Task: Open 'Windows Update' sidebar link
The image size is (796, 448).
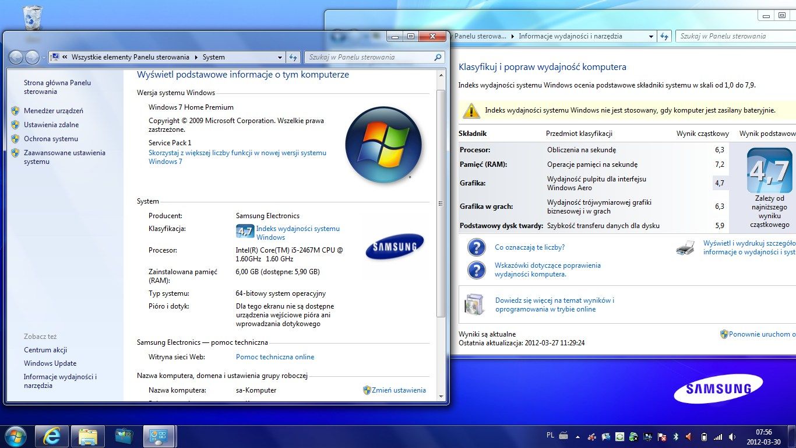Action: click(x=50, y=363)
